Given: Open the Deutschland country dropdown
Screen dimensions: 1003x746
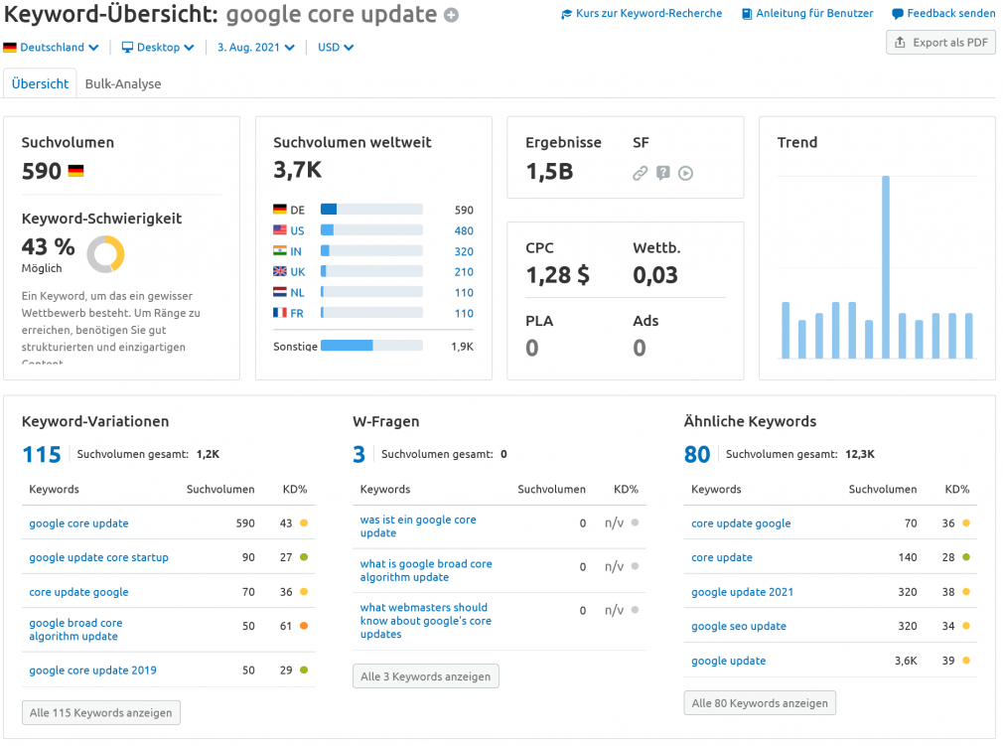Looking at the screenshot, I should point(52,48).
